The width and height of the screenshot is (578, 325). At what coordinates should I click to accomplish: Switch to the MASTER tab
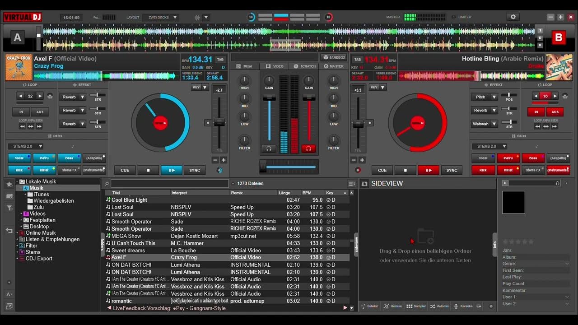click(334, 66)
